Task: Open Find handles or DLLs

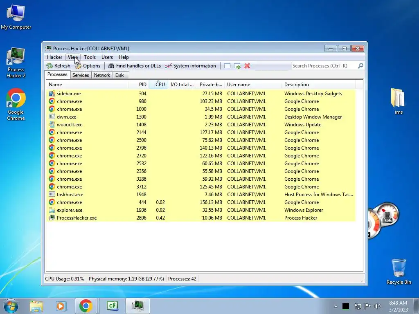Action: tap(135, 66)
